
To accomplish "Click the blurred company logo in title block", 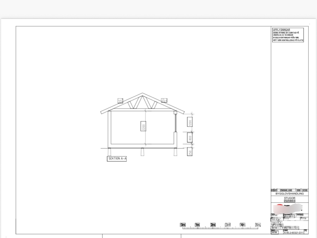I will [288, 209].
